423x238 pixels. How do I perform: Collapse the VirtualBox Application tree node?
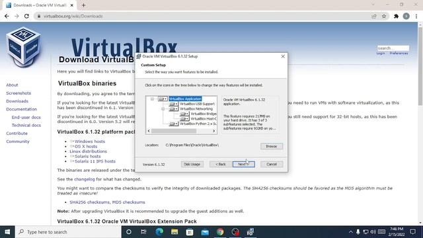(x=152, y=99)
